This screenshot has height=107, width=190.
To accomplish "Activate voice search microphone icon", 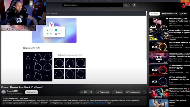I will click(134, 5).
